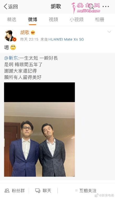Click the reposted text 一生太短 一瞬好長

pyautogui.click(x=38, y=58)
